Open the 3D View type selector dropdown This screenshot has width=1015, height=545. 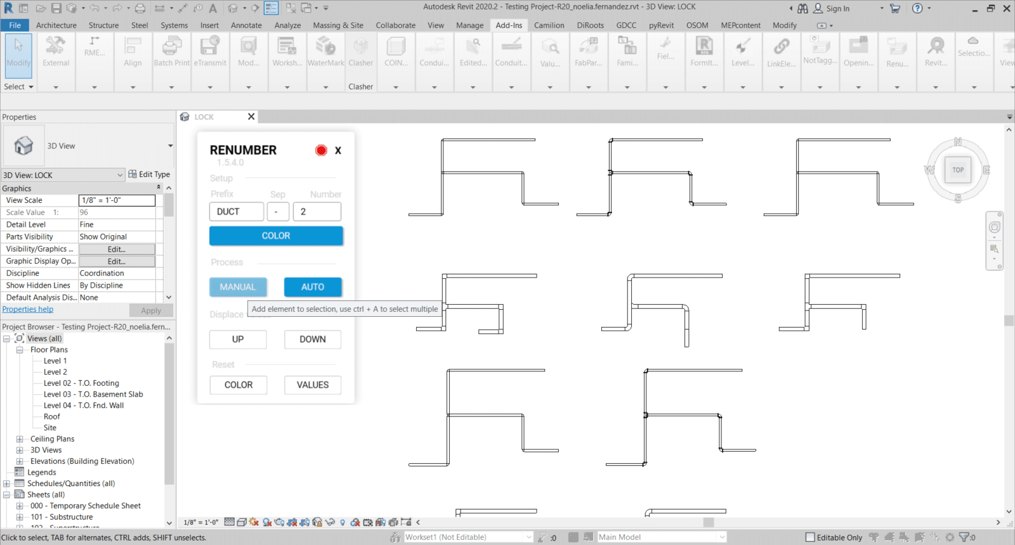coord(170,146)
